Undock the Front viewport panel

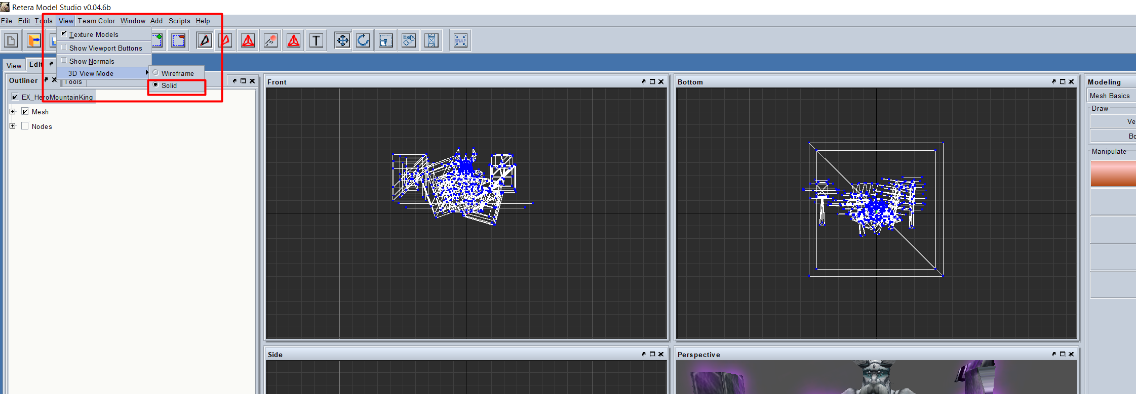(x=644, y=81)
